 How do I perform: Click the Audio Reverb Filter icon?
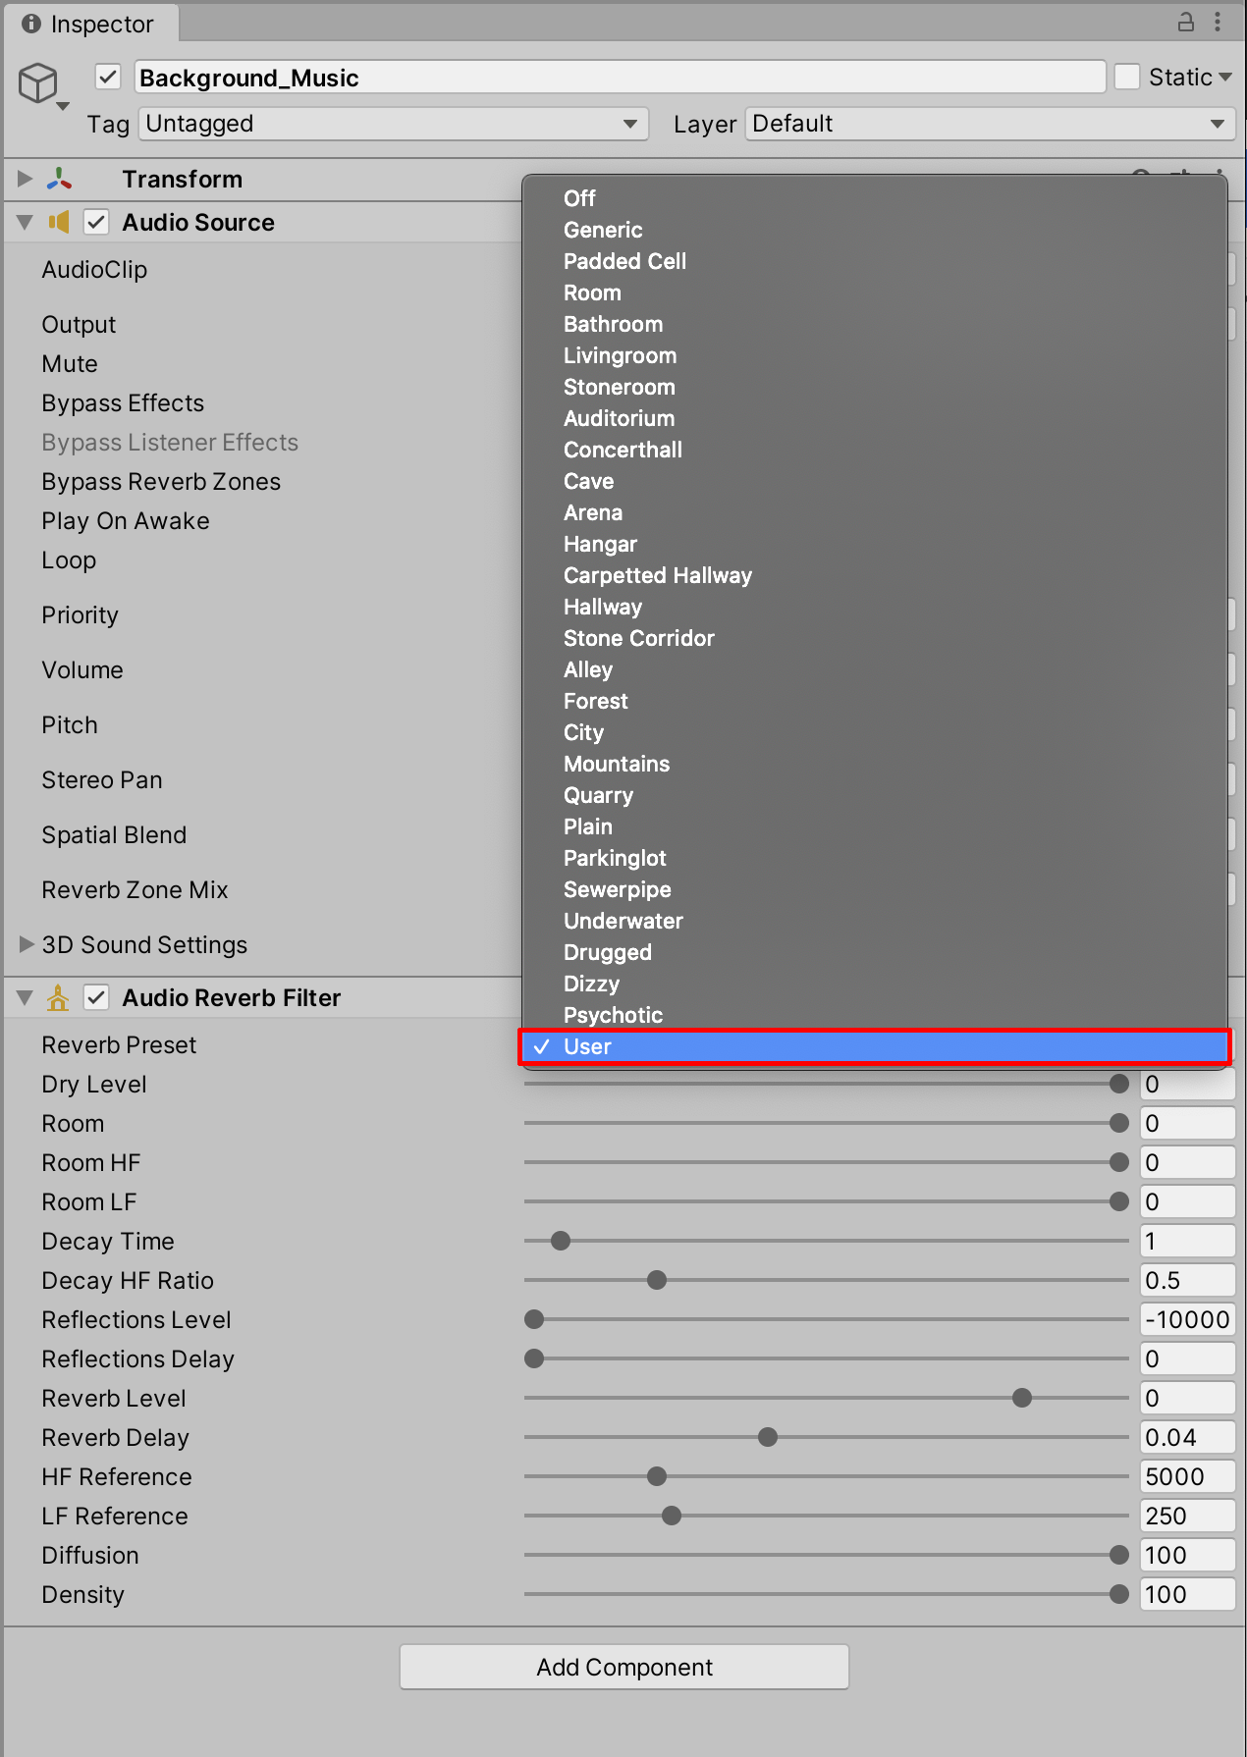click(59, 998)
